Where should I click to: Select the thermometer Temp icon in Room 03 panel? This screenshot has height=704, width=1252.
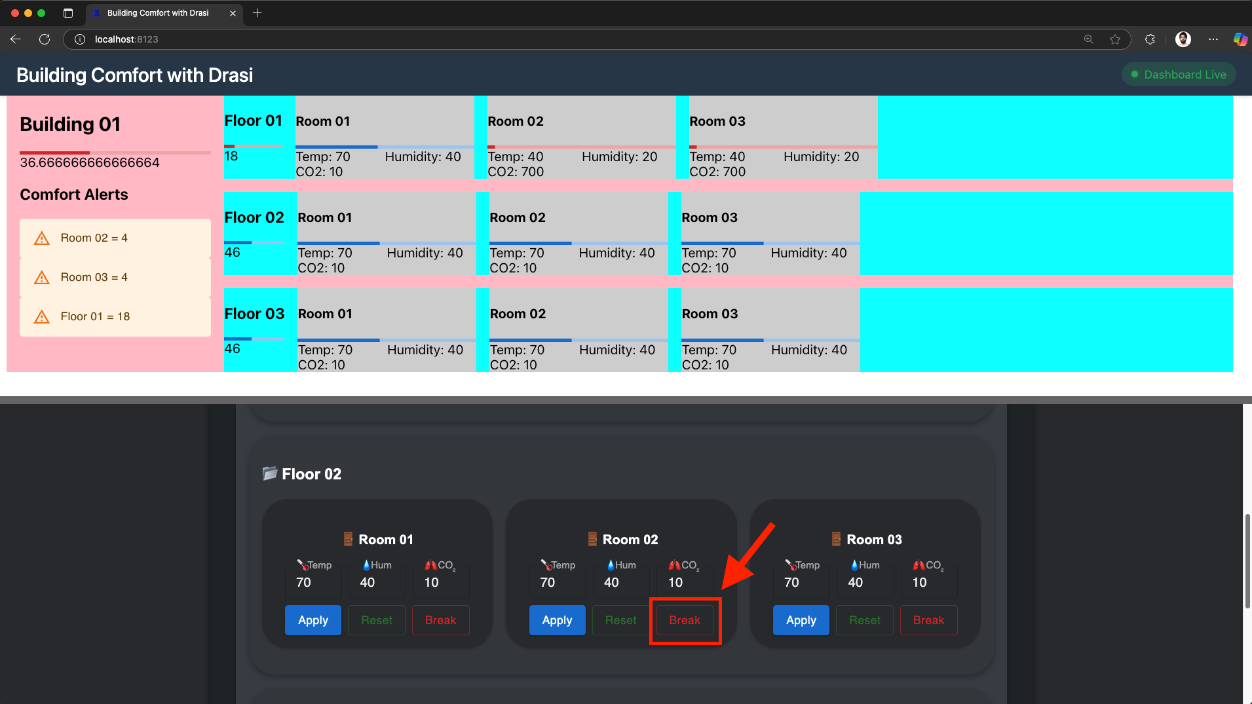[792, 565]
